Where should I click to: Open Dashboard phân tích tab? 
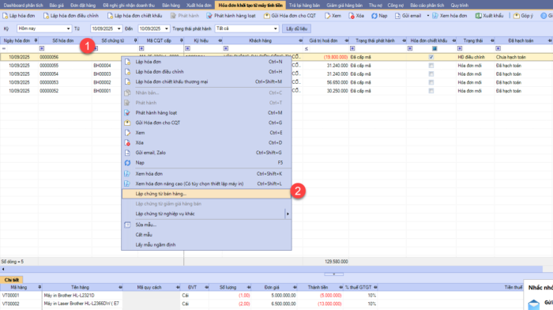(23, 6)
